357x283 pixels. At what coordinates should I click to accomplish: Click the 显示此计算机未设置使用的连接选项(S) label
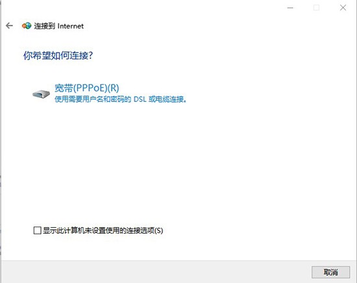103,230
